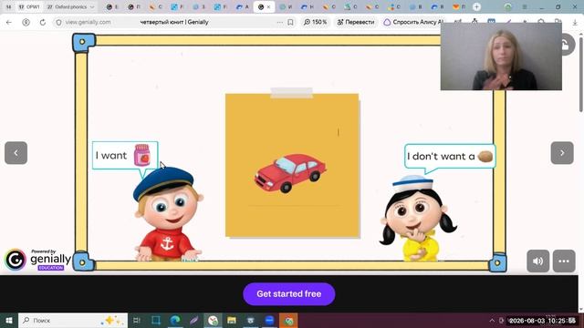Open a new browser tab
The width and height of the screenshot is (584, 328).
(x=476, y=6)
